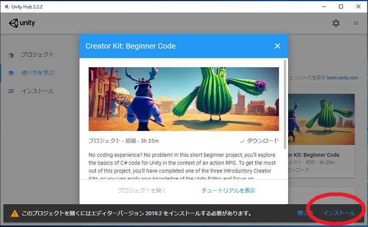Open the インストール sidebar tab
Viewport: 368px width, 227px height.
38,91
